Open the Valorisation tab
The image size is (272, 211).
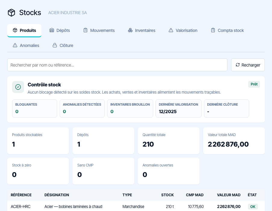(x=183, y=30)
